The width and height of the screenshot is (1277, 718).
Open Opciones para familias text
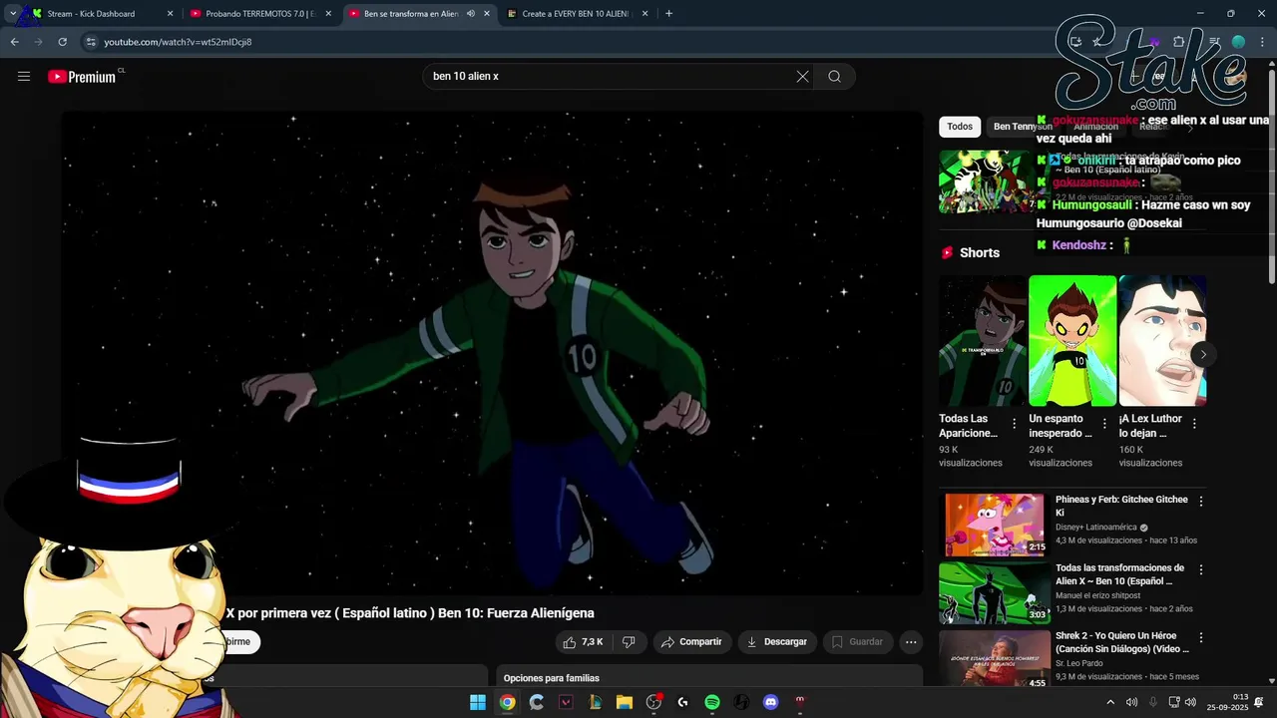551,678
